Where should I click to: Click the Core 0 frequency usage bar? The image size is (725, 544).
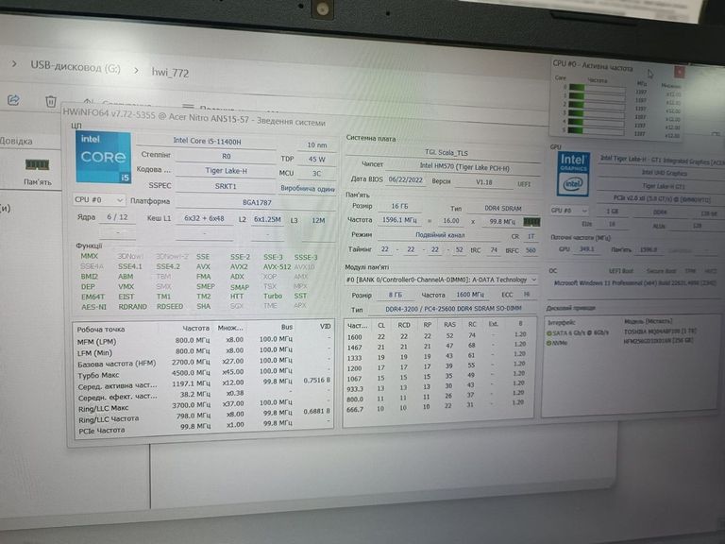tap(595, 88)
